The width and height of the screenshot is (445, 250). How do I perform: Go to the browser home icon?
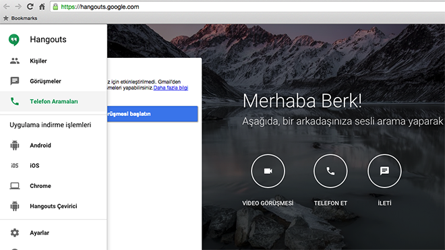click(x=42, y=6)
